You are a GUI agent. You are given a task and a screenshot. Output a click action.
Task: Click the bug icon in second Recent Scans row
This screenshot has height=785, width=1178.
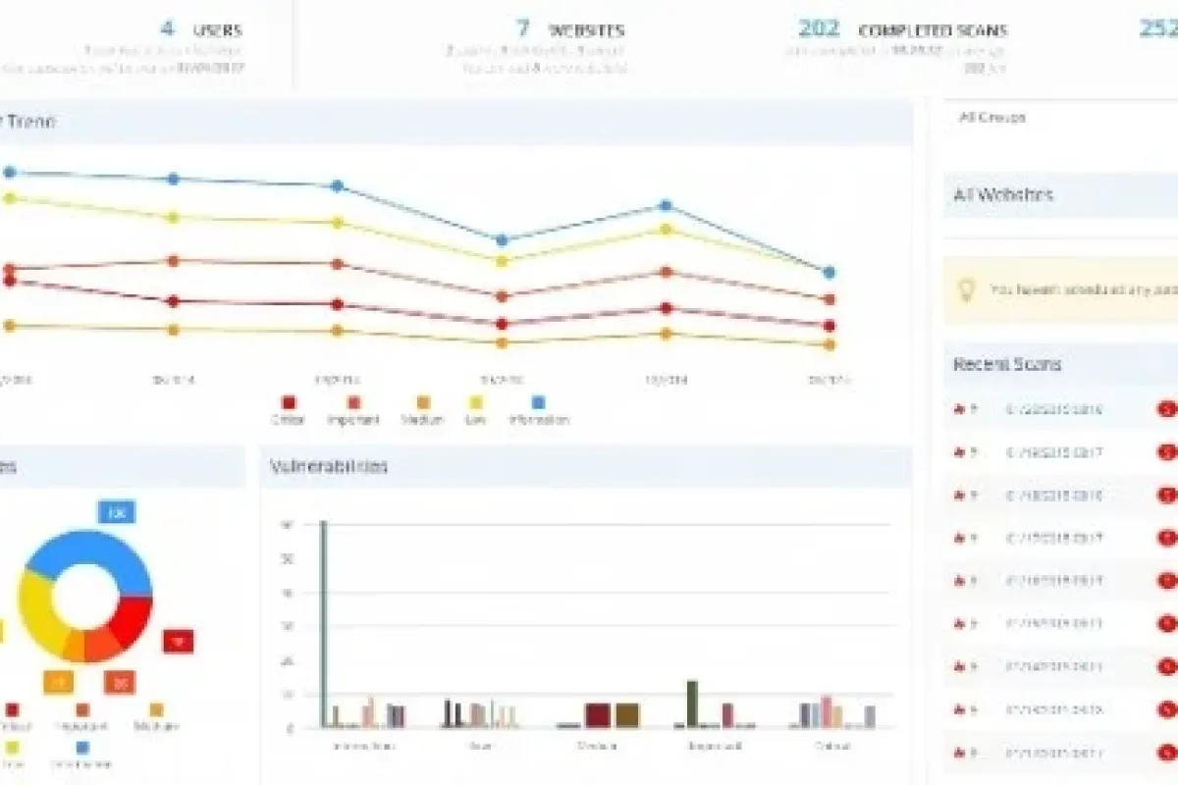pyautogui.click(x=959, y=452)
